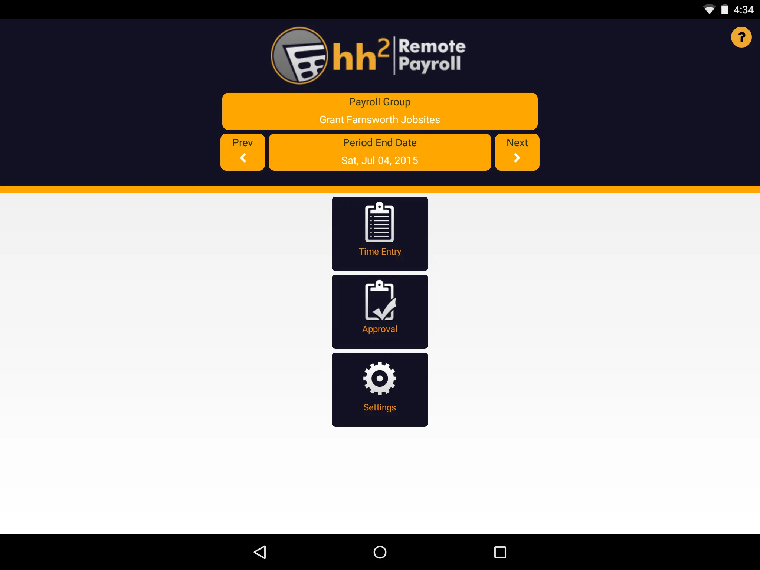Navigate to next payroll period
760x570 pixels.
pos(516,151)
